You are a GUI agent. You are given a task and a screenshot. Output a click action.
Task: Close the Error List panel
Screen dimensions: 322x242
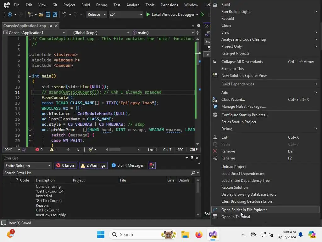coord(197,158)
